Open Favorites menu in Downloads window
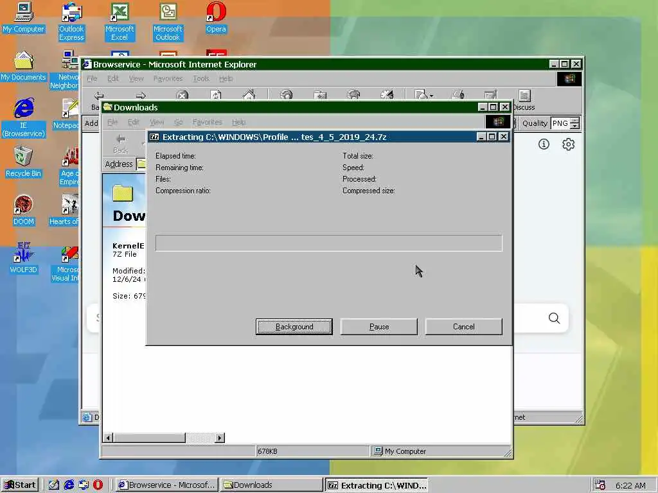This screenshot has height=493, width=658. pyautogui.click(x=208, y=122)
